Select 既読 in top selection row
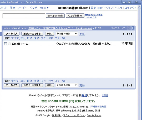This screenshot has height=120, width=142. click(30, 38)
